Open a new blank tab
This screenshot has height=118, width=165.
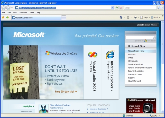pyautogui.click(x=64, y=18)
